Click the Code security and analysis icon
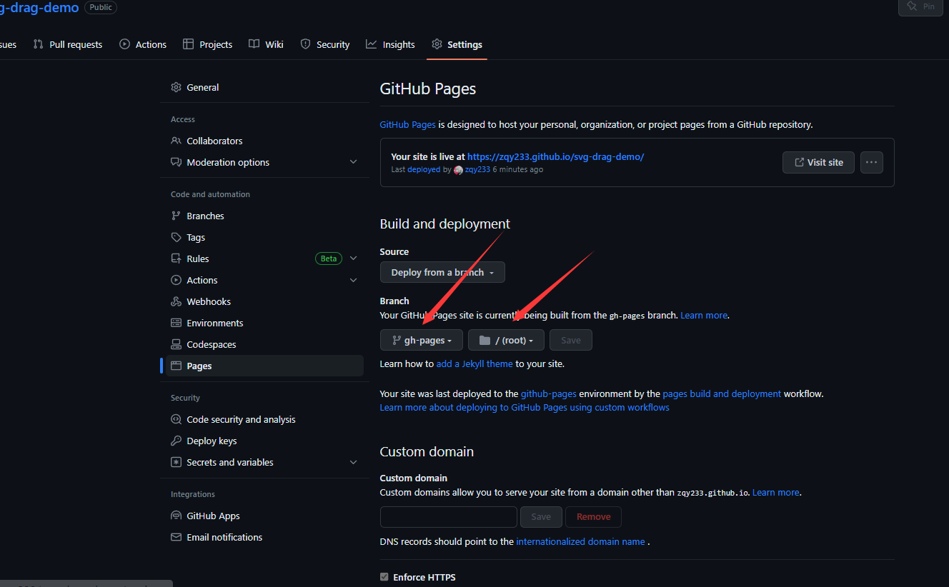Screen dimensions: 949x587 coord(176,419)
